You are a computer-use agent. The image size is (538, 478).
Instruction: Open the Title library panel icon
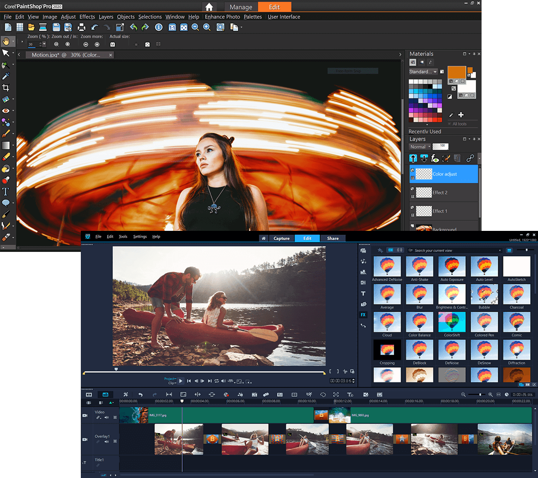click(x=363, y=293)
